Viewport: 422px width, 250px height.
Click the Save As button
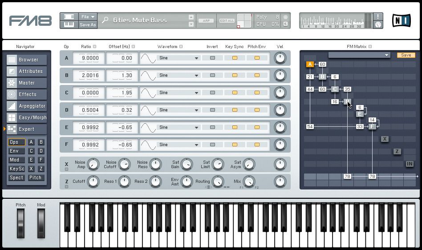pyautogui.click(x=88, y=25)
